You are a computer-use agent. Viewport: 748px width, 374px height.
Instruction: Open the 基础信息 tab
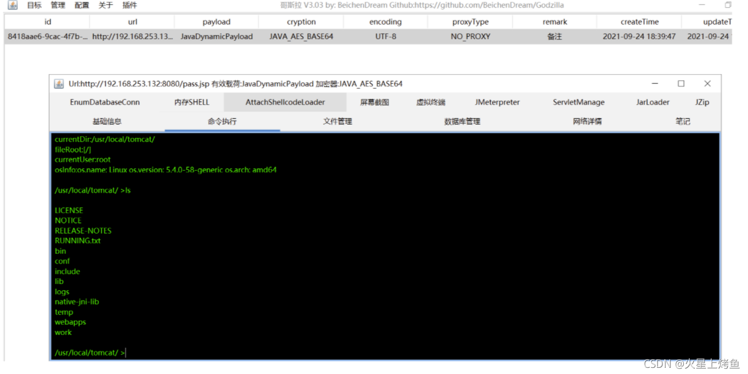[107, 121]
